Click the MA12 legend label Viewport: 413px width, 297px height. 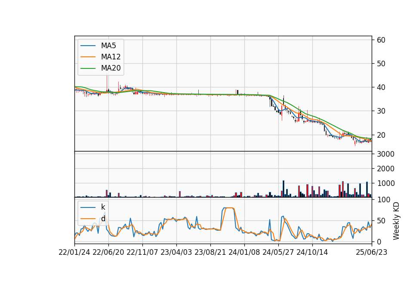tap(111, 57)
